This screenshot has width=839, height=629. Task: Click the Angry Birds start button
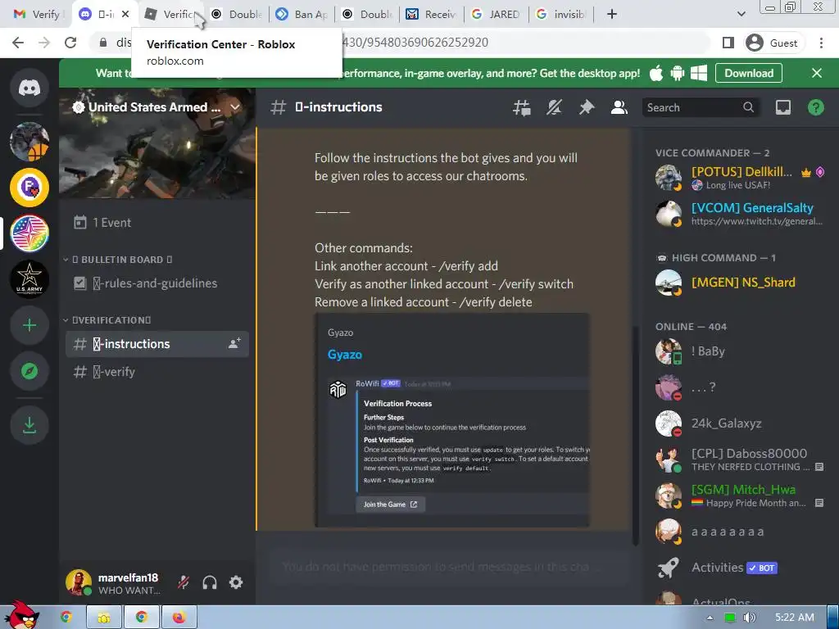(21, 615)
